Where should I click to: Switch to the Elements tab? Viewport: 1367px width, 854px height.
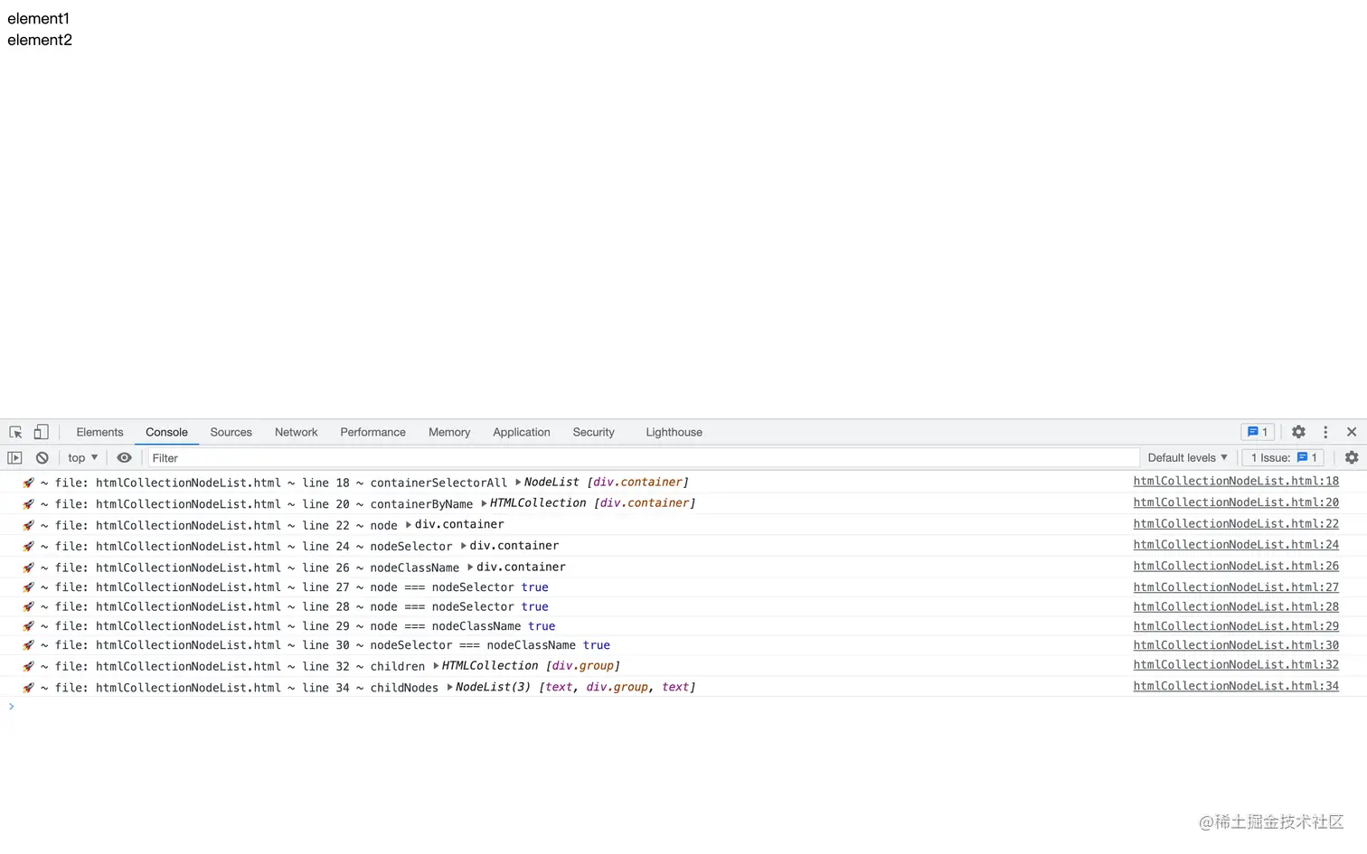(99, 432)
